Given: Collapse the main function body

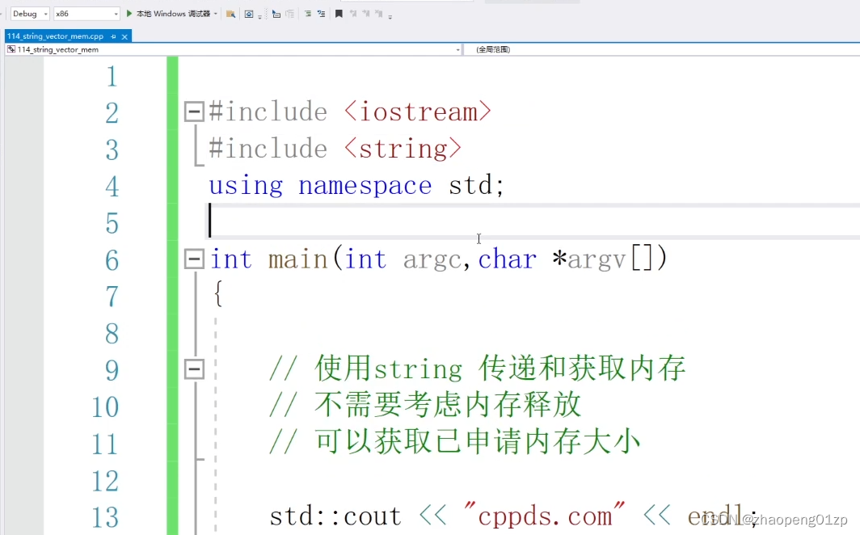Looking at the screenshot, I should click(194, 259).
